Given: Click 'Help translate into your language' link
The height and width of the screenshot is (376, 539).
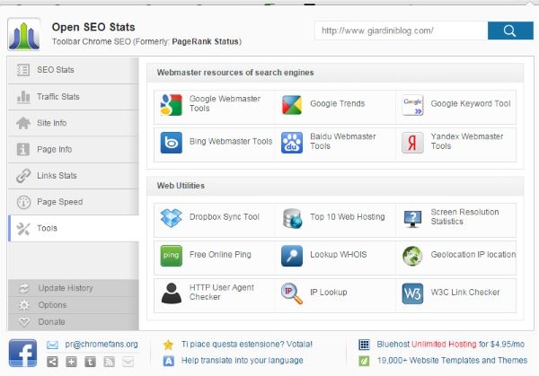Looking at the screenshot, I should click(x=242, y=360).
